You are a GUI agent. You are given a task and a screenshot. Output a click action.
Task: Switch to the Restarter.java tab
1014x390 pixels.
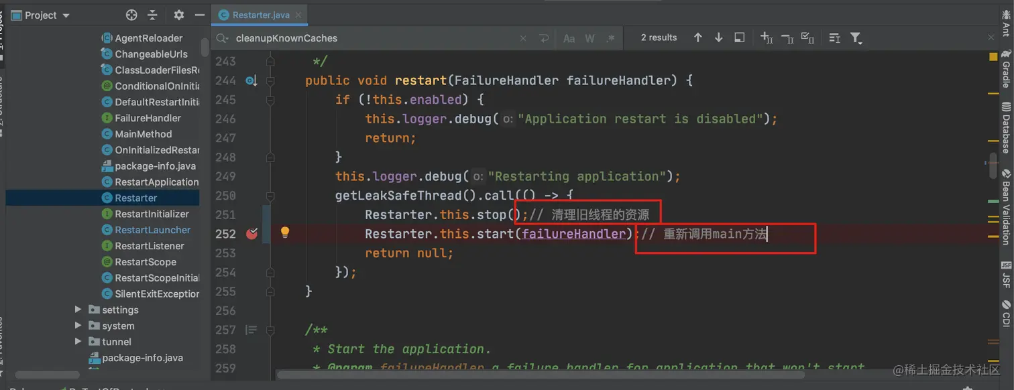259,15
